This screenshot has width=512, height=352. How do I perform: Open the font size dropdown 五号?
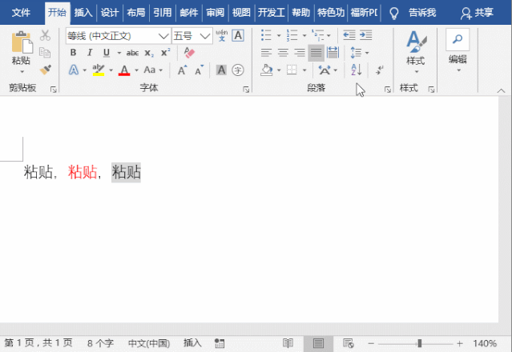pyautogui.click(x=206, y=35)
